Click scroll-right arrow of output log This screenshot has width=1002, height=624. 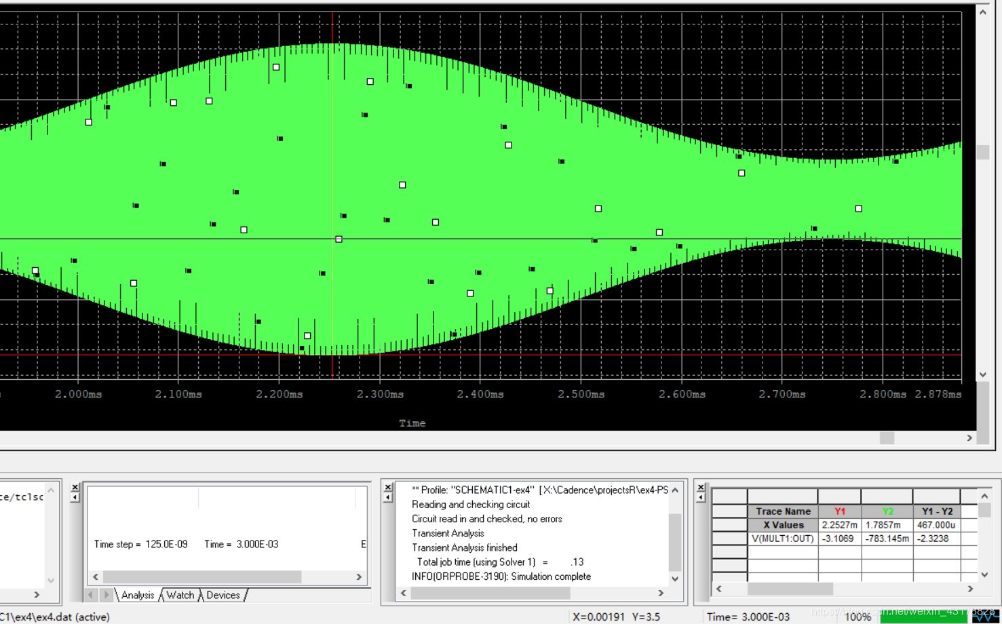(x=661, y=593)
